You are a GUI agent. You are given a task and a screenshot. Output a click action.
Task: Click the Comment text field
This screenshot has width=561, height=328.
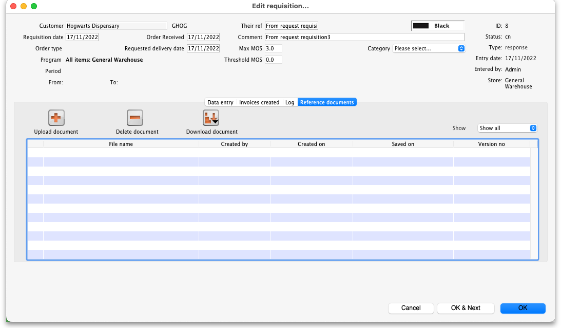pyautogui.click(x=364, y=37)
